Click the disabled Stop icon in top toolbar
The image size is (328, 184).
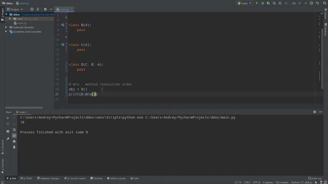point(286,3)
